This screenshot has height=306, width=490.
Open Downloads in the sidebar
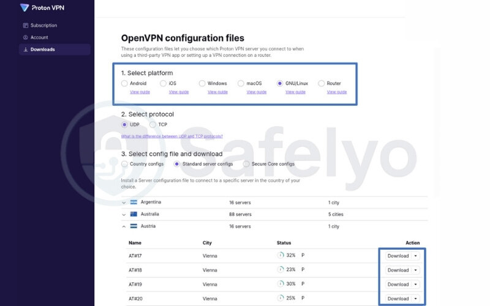click(x=55, y=50)
